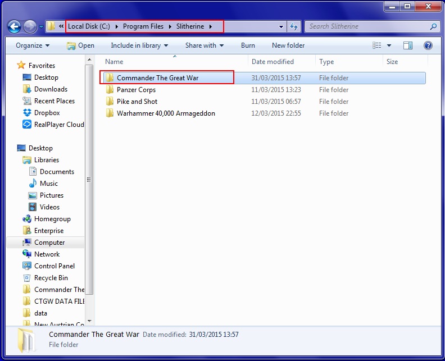
Task: Open Recent Places in the sidebar
Action: click(54, 101)
